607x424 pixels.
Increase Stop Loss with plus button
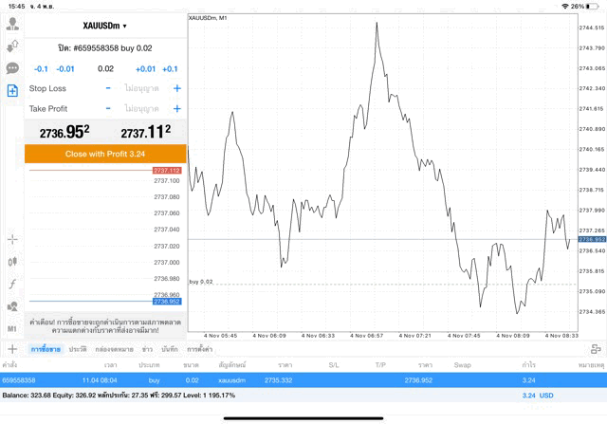[176, 88]
